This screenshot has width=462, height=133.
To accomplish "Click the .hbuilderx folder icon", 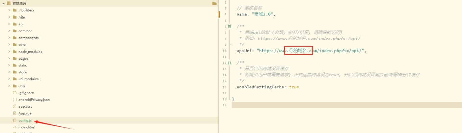I will (15, 10).
